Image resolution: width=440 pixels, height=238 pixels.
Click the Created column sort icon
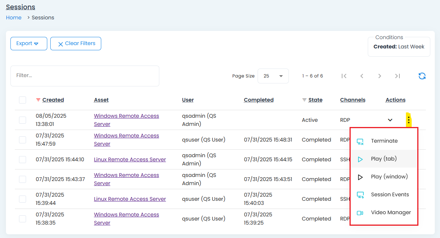tap(38, 100)
